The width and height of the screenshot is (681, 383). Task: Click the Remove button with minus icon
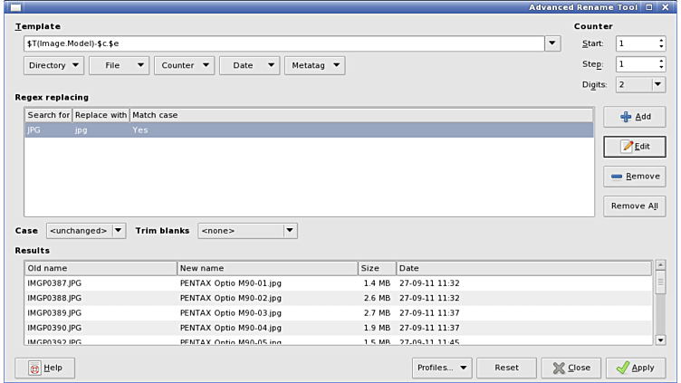coord(634,177)
